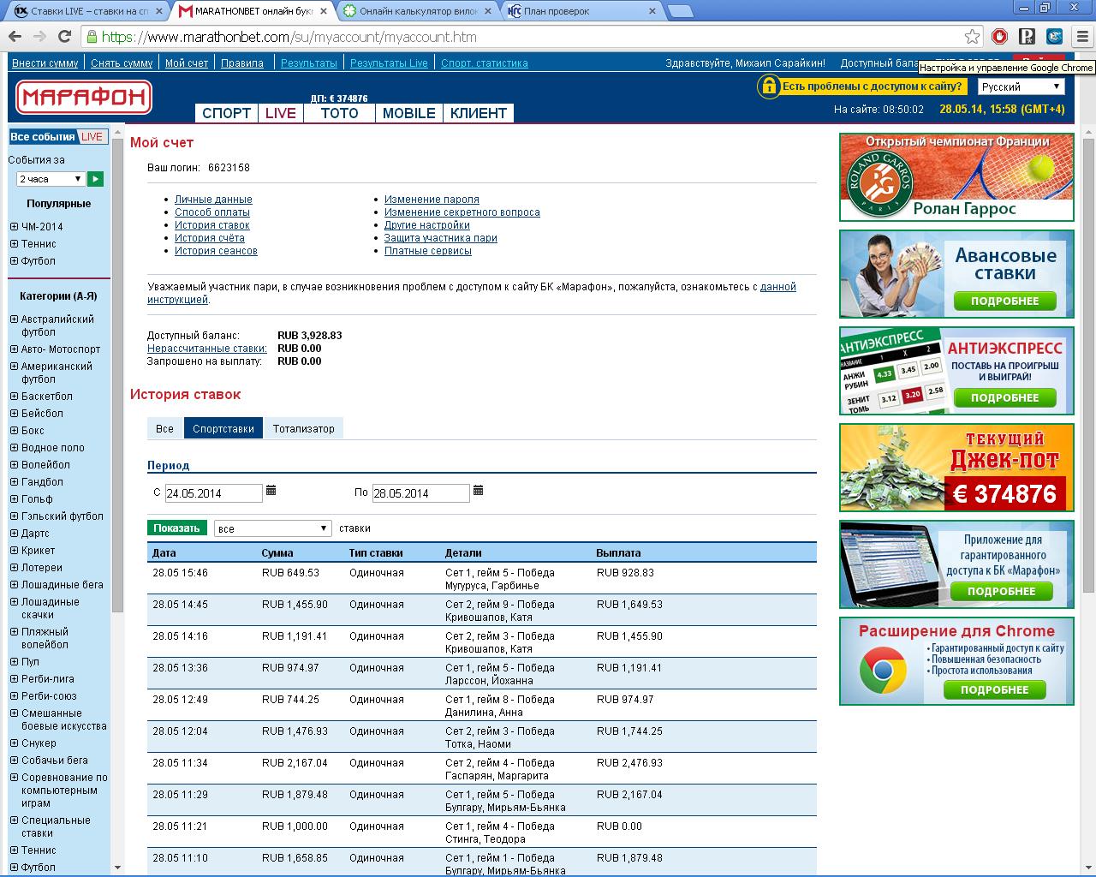Open the red stop-hand ad blocker extension
The height and width of the screenshot is (877, 1096).
[x=1000, y=37]
